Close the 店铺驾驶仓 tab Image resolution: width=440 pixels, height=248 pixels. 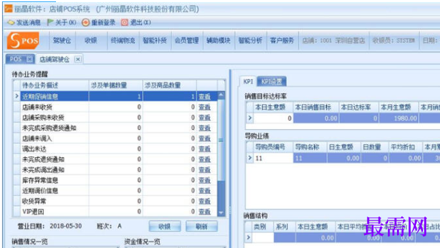78,59
